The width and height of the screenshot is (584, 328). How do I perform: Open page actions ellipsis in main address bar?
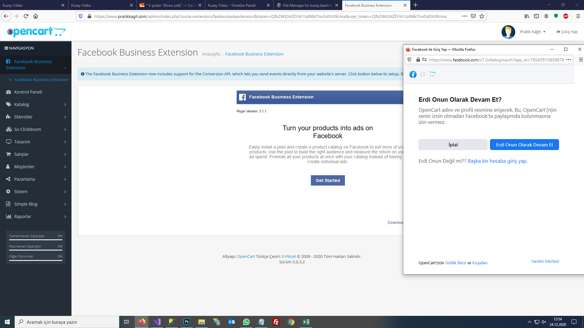coord(464,16)
